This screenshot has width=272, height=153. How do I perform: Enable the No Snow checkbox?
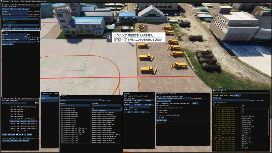pyautogui.click(x=157, y=118)
